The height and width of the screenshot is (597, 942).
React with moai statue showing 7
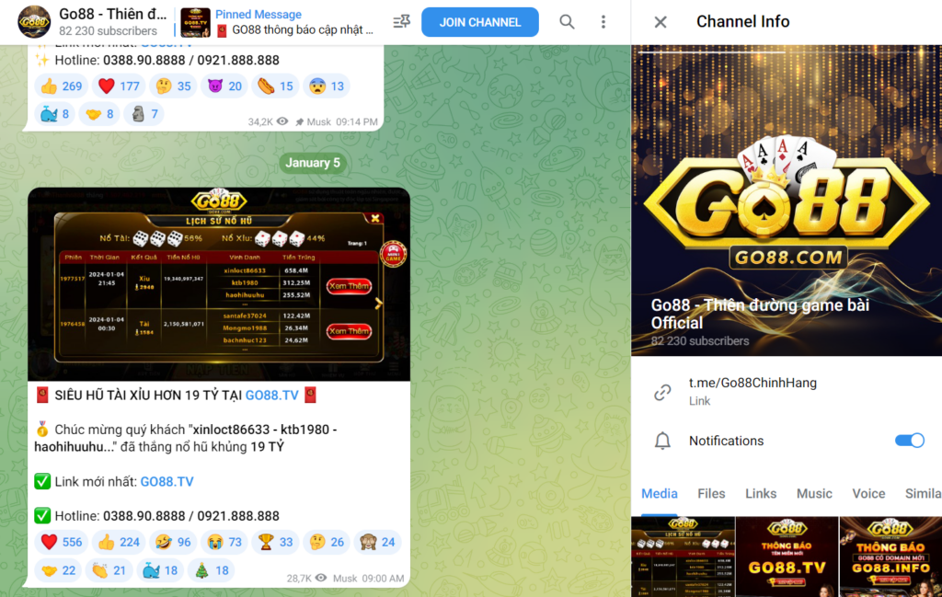(x=144, y=113)
